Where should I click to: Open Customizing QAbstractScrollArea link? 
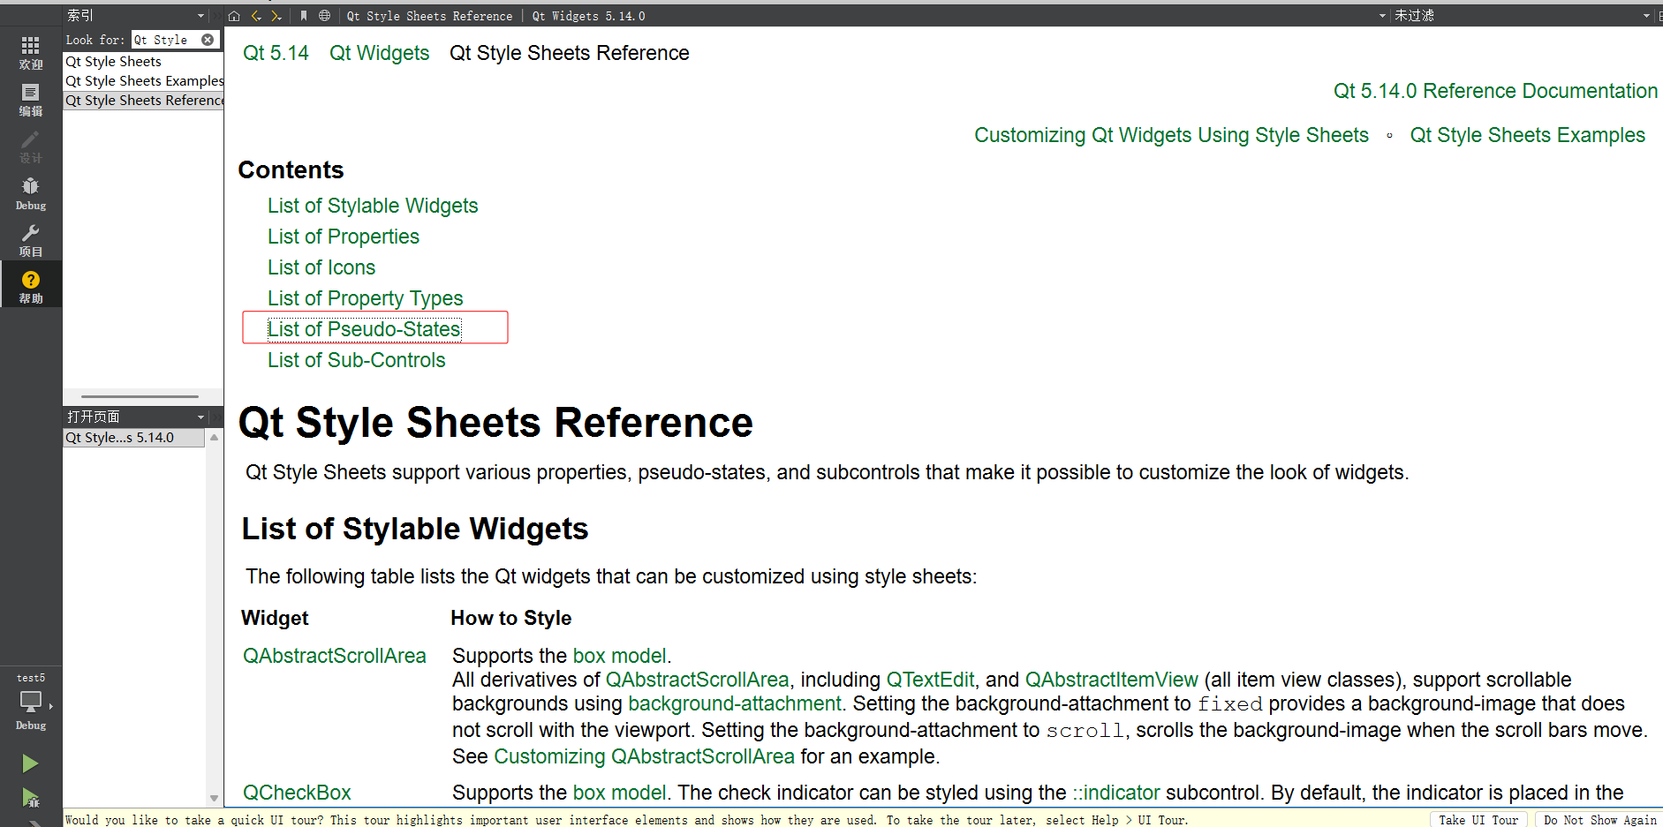tap(644, 756)
